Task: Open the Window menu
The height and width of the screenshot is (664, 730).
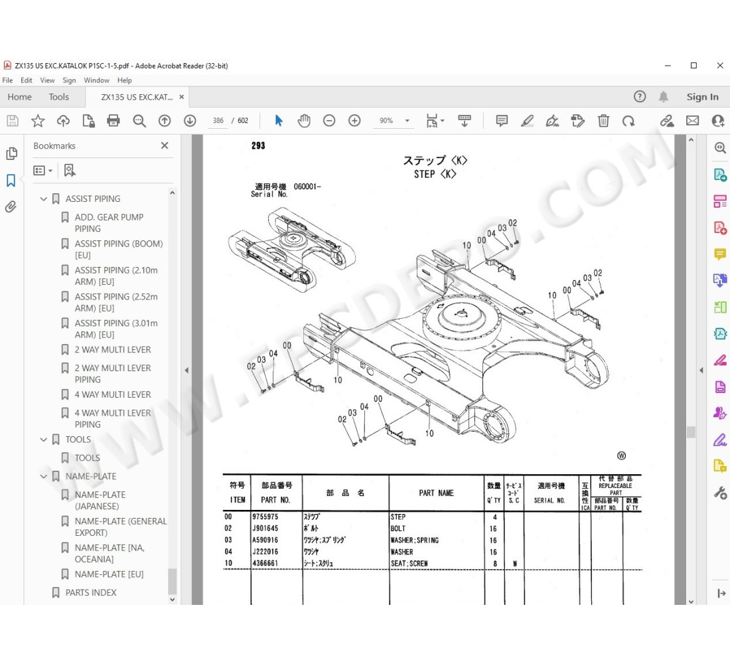Action: [x=96, y=80]
